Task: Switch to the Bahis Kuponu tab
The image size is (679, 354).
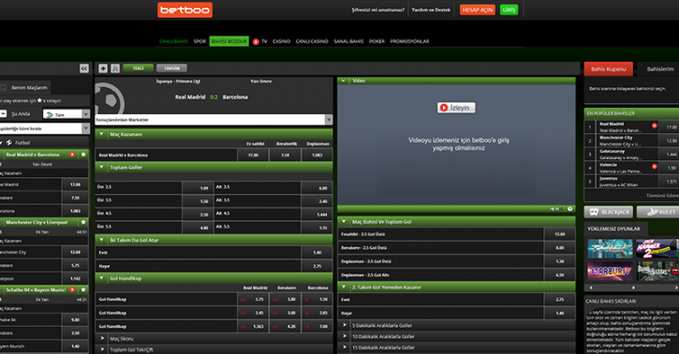Action: point(609,68)
